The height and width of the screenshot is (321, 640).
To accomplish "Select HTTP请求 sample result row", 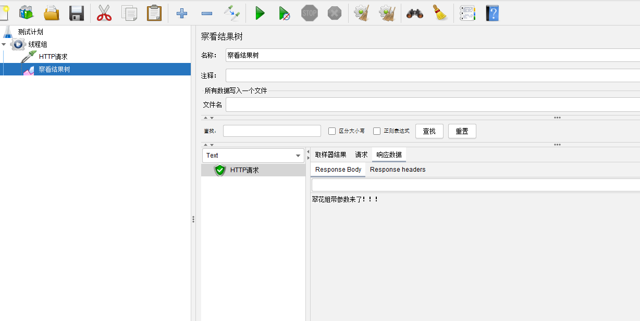I will tap(253, 170).
